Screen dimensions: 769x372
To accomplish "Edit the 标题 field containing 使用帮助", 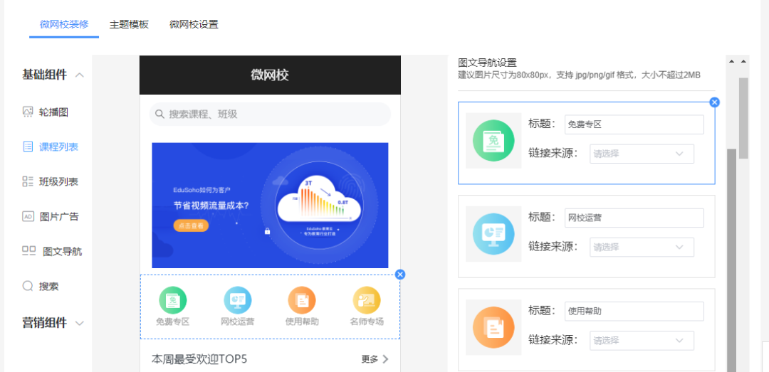I will click(634, 312).
